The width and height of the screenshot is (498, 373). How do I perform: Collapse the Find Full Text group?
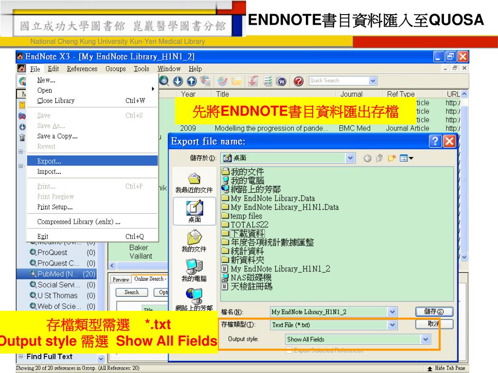tap(20, 356)
